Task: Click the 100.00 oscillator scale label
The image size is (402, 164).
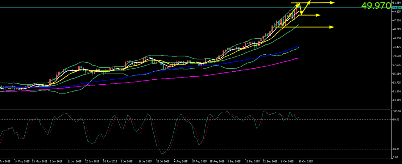Action: (397, 111)
